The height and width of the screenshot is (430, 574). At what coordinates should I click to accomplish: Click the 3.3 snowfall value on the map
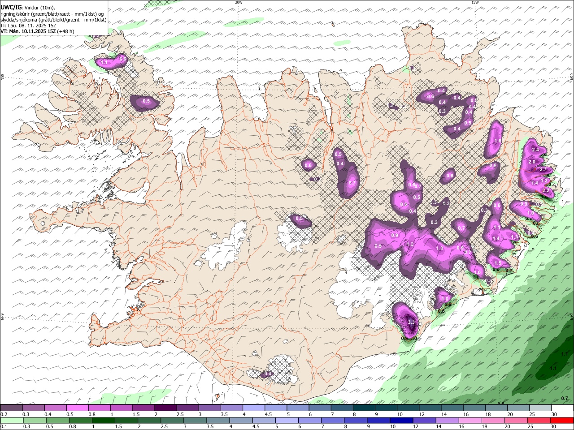[411, 322]
